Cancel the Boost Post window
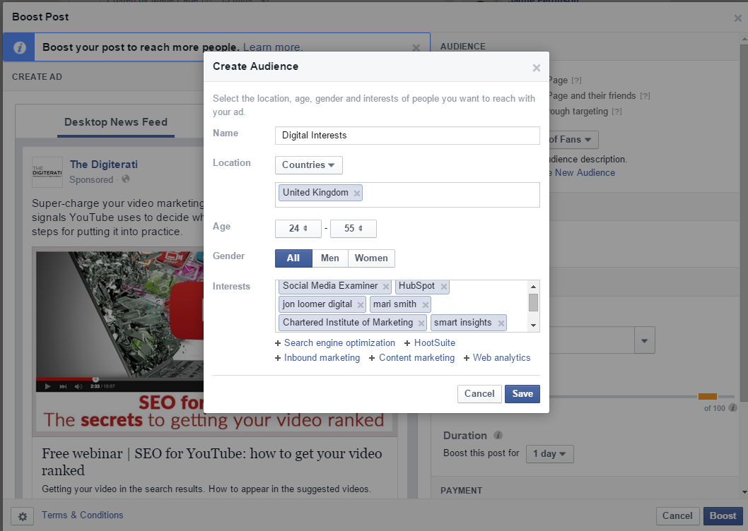 click(677, 515)
